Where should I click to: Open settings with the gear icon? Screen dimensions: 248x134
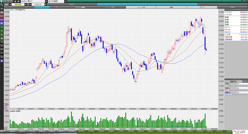click(2, 60)
